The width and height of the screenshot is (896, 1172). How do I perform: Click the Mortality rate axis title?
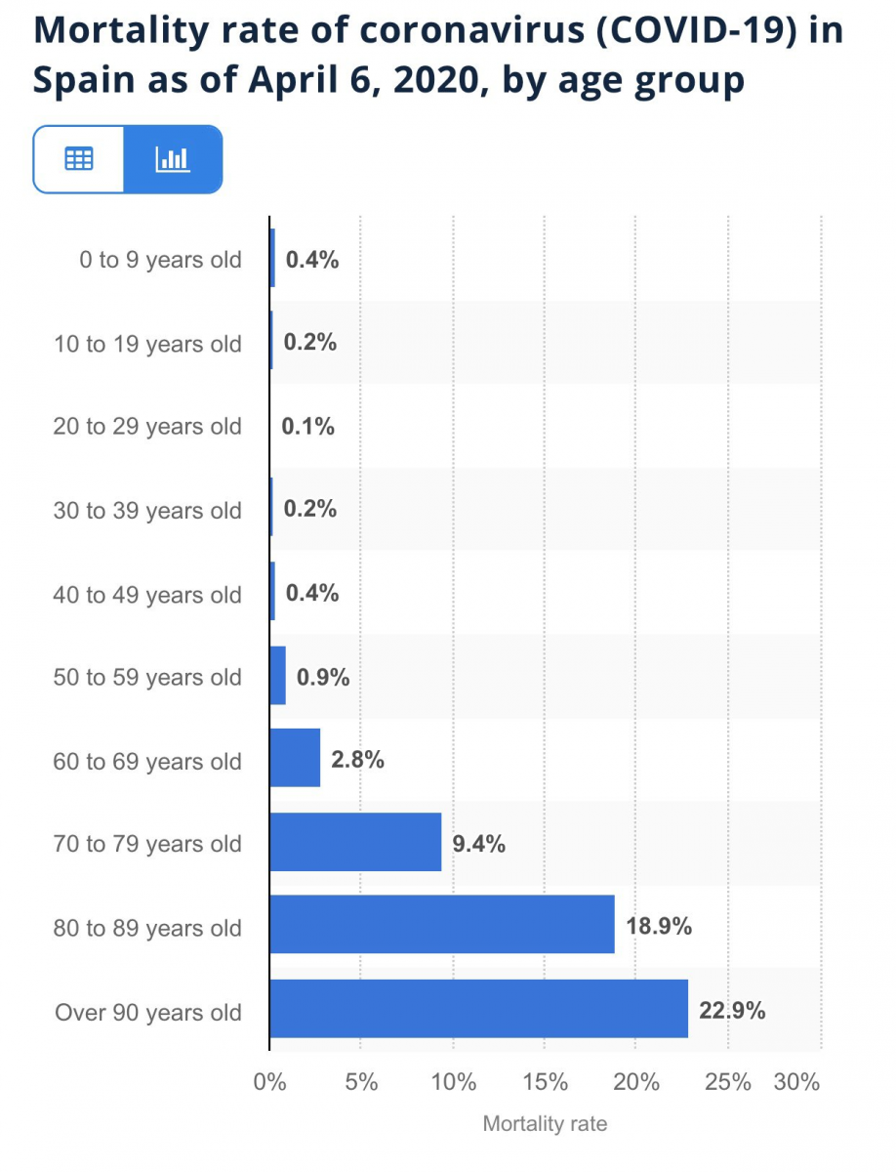point(545,1124)
